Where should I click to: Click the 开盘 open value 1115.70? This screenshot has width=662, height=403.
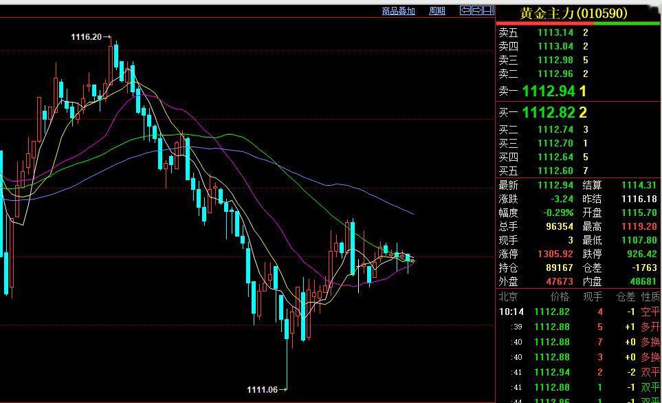click(639, 213)
